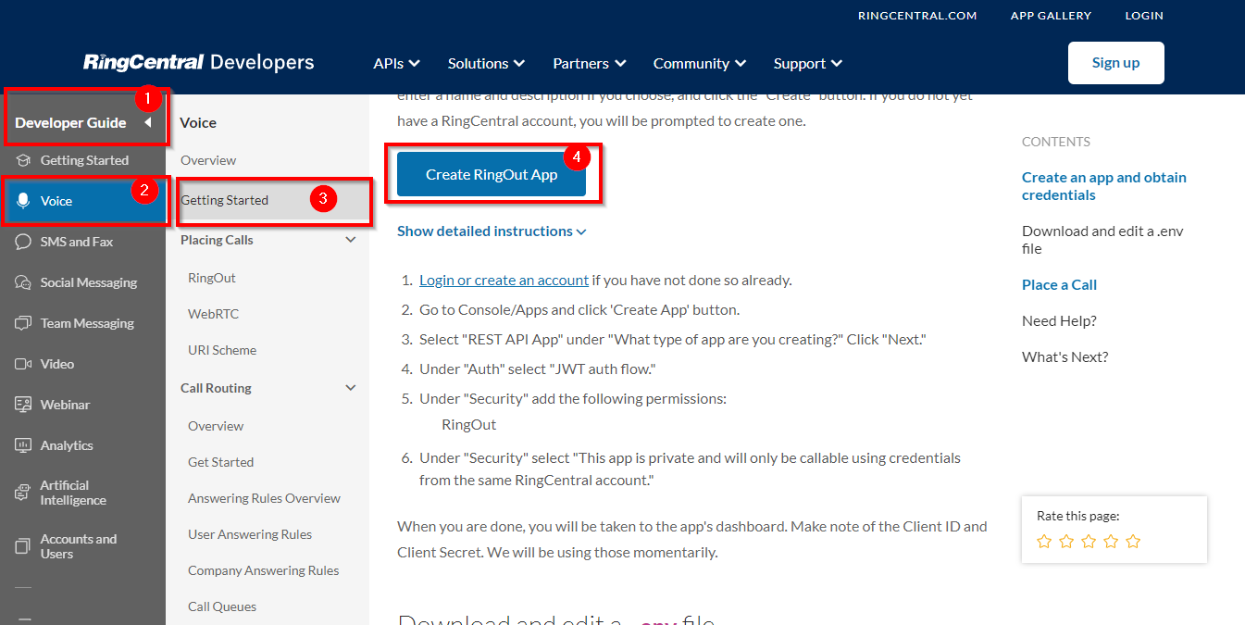This screenshot has width=1245, height=625.
Task: Click the Video camera icon
Action: coord(23,364)
